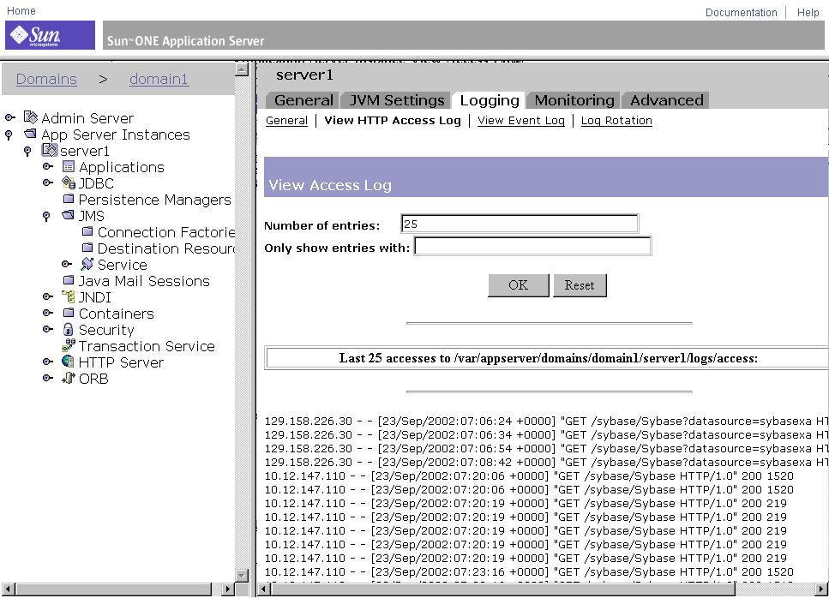Select Persistence Managers tree item label
829x598 pixels.
point(154,200)
